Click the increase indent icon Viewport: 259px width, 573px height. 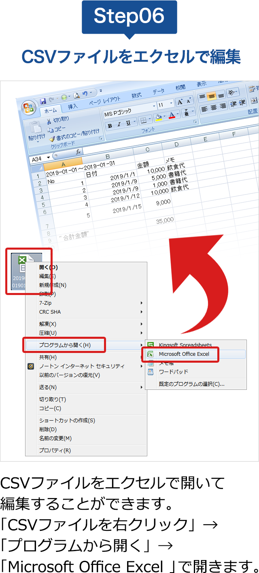[243, 103]
